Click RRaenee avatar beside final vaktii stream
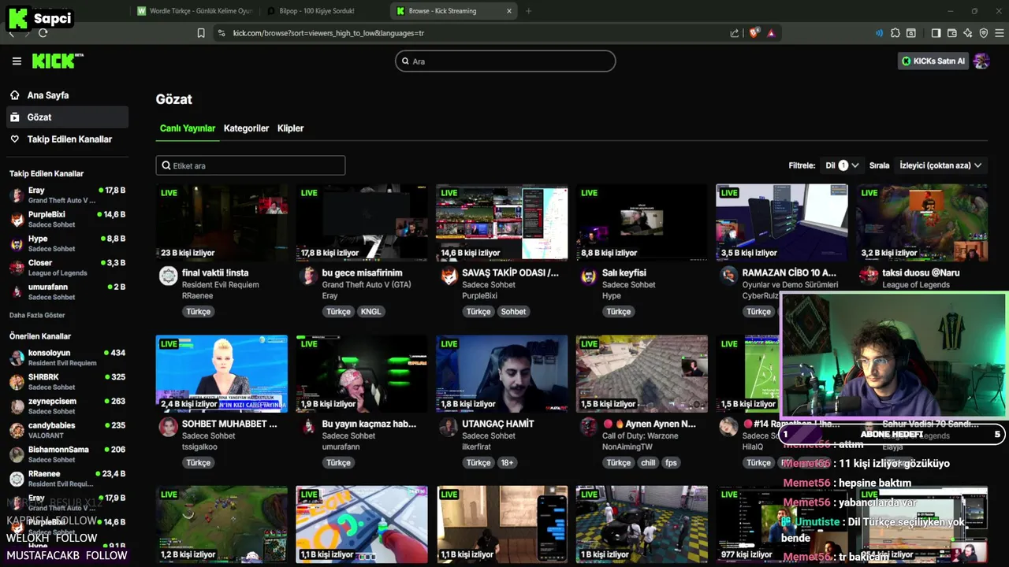This screenshot has height=567, width=1009. click(x=168, y=276)
